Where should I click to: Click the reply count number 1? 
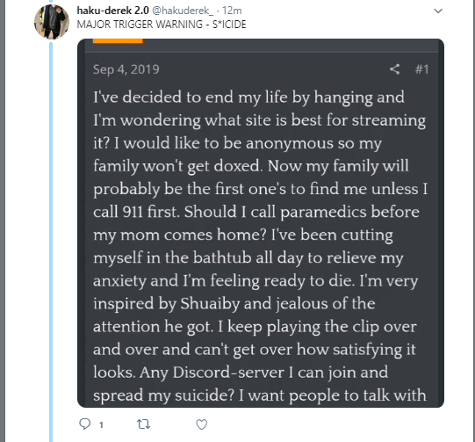click(x=101, y=425)
